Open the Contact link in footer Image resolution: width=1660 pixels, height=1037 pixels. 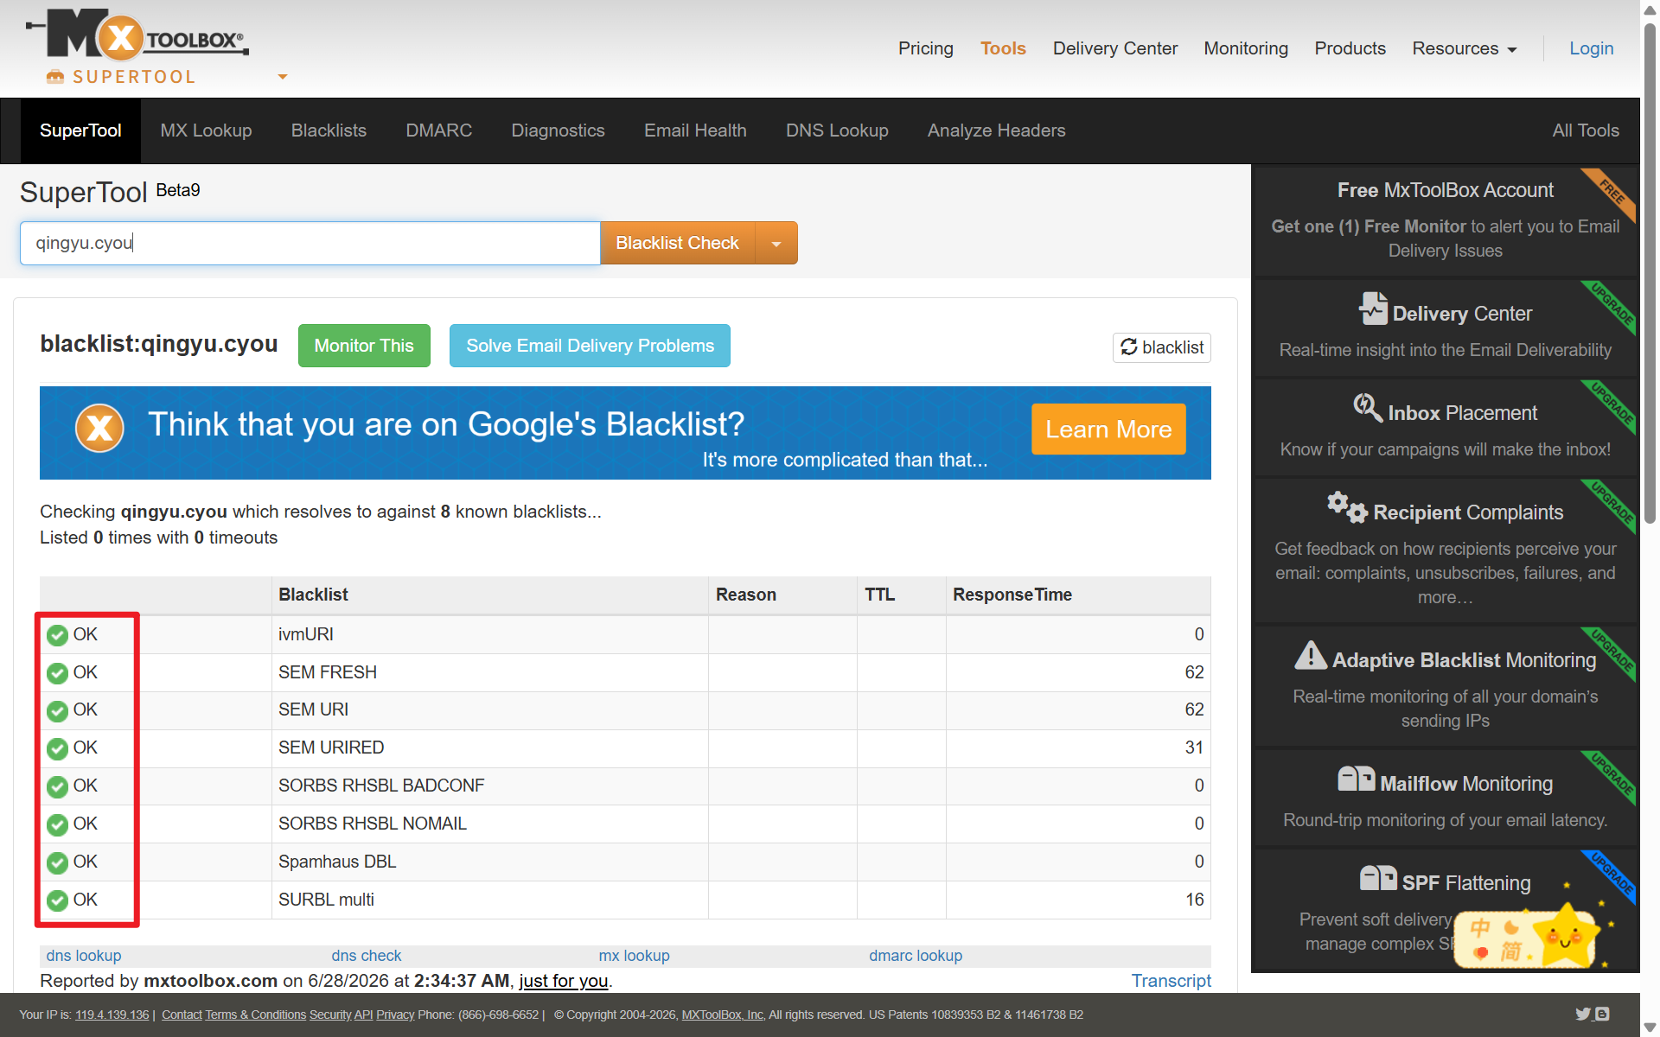click(182, 1015)
